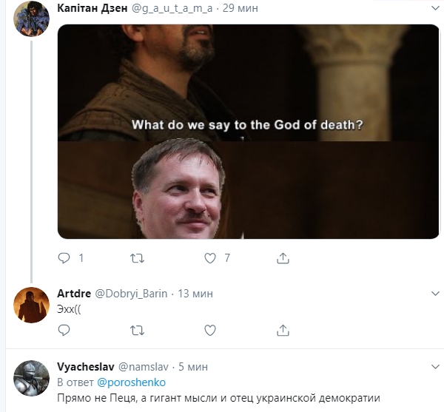Open the 'God of death' meme image
Screen dimensions: 444x412
(248, 132)
